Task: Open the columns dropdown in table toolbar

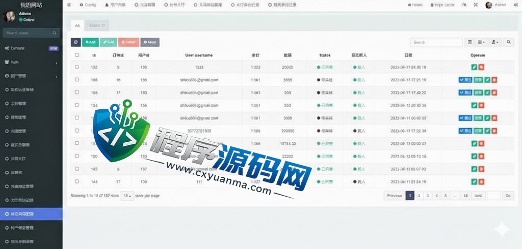Action: point(481,42)
